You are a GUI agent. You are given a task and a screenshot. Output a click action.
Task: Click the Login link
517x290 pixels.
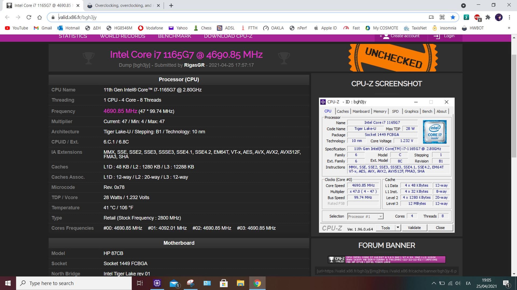point(444,36)
